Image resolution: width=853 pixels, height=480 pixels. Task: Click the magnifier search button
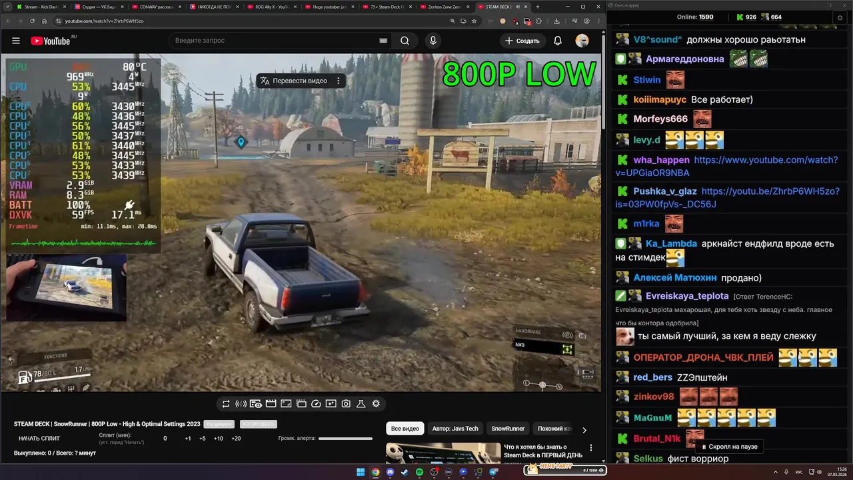405,41
